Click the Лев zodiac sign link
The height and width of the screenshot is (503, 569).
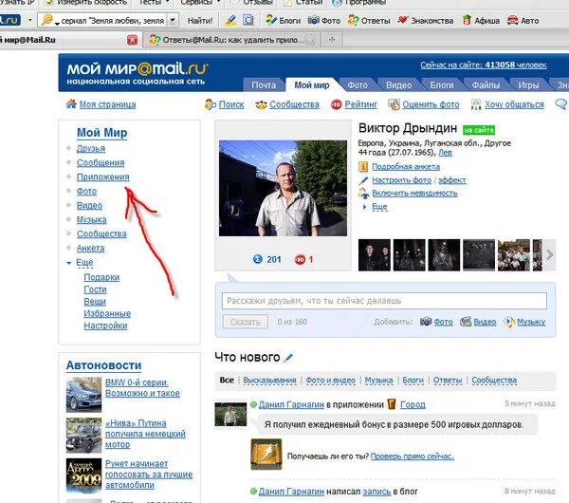coord(445,153)
